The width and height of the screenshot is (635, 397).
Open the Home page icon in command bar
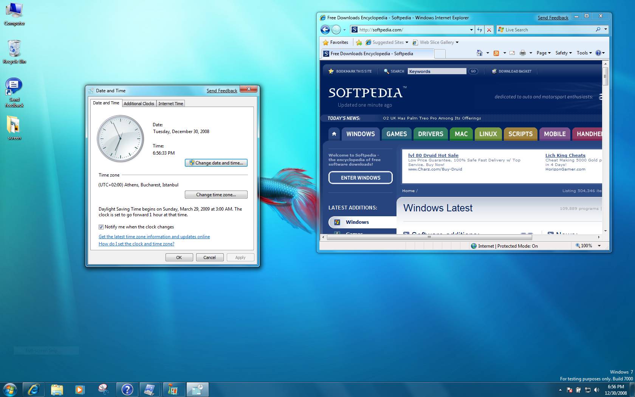479,53
